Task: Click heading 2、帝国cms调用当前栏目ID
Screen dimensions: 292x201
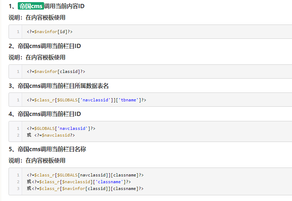Action: pyautogui.click(x=45, y=46)
